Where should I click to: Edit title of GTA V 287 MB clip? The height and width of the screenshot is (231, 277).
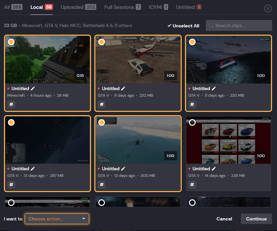click(33, 169)
